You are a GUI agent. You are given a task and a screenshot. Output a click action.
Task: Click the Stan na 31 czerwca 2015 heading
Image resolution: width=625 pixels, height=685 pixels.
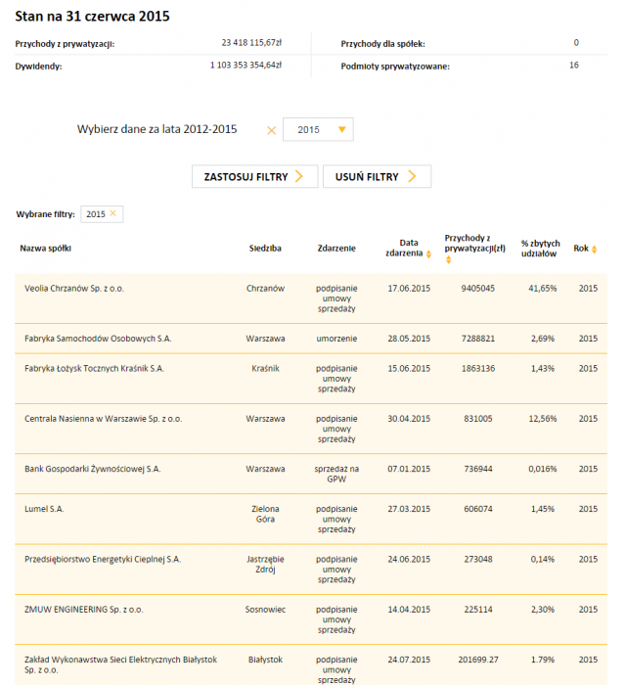(x=92, y=17)
